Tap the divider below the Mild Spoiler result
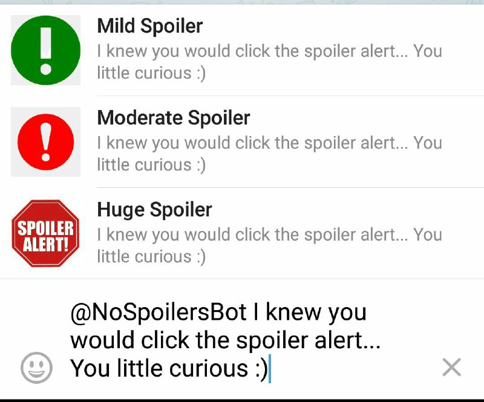The height and width of the screenshot is (402, 484). click(x=290, y=96)
